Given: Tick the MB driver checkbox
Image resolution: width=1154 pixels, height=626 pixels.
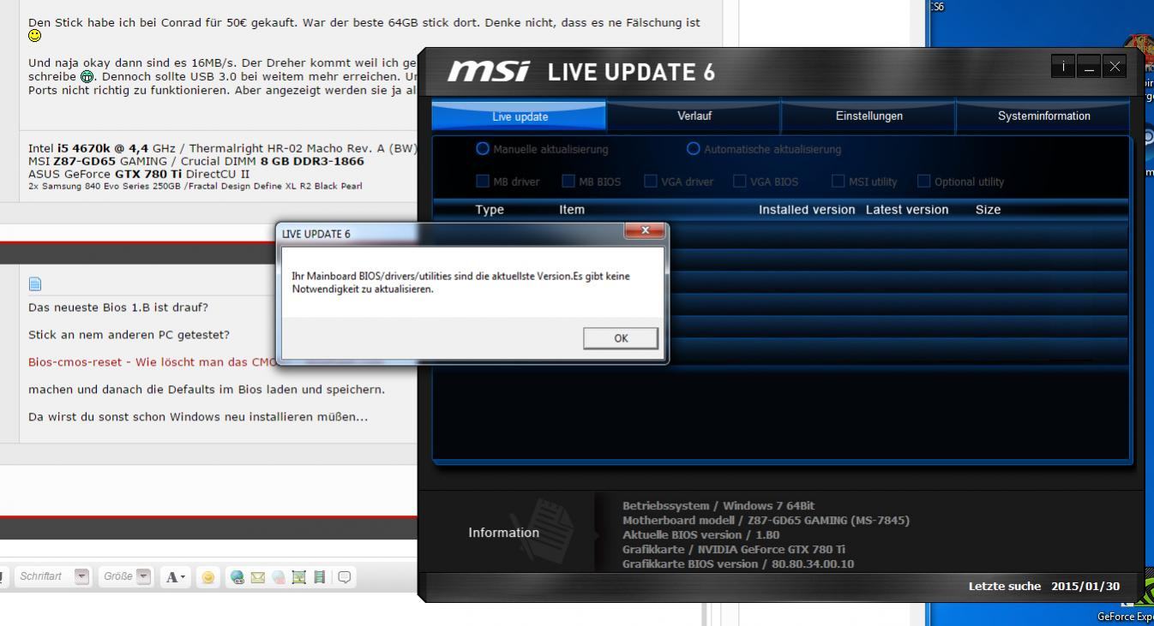Looking at the screenshot, I should pos(483,181).
